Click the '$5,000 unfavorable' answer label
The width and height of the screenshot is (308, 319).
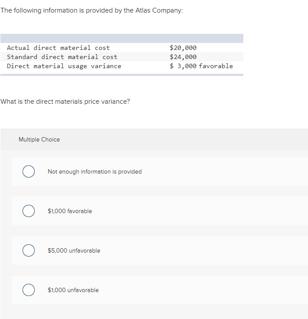coord(74,251)
